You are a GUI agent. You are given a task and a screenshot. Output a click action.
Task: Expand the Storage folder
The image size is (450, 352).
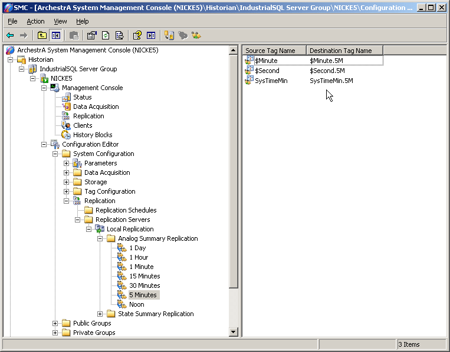pyautogui.click(x=66, y=182)
